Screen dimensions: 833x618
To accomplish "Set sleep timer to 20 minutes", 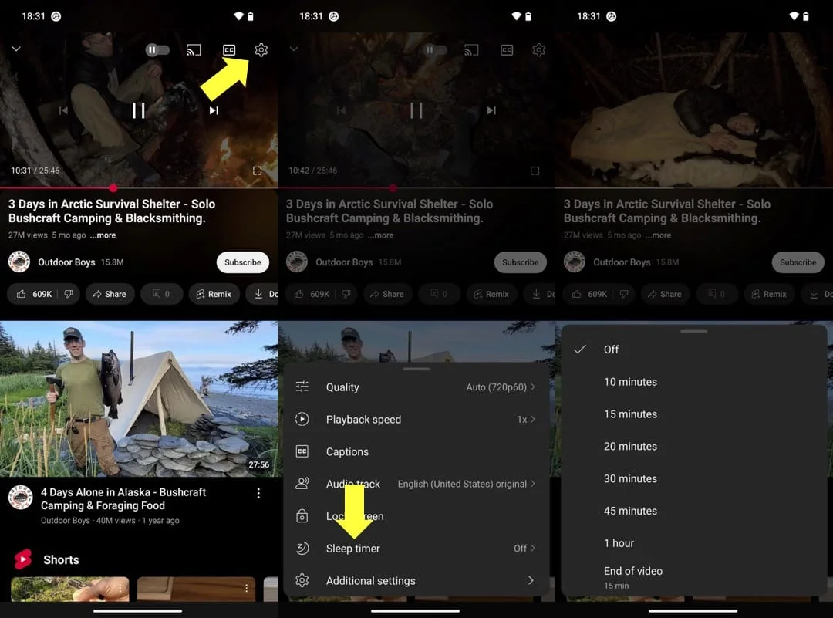I will click(694, 447).
